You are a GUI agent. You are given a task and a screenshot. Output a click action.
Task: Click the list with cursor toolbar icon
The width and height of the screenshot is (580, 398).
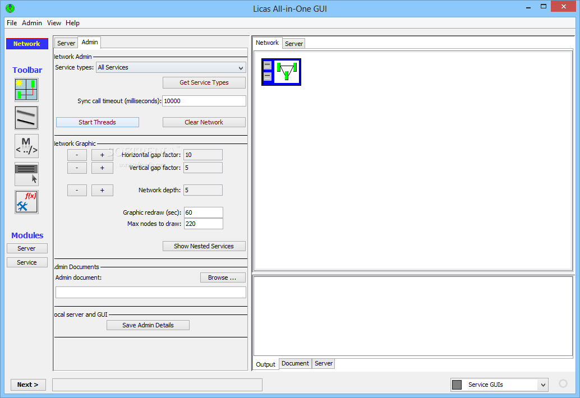coord(26,174)
